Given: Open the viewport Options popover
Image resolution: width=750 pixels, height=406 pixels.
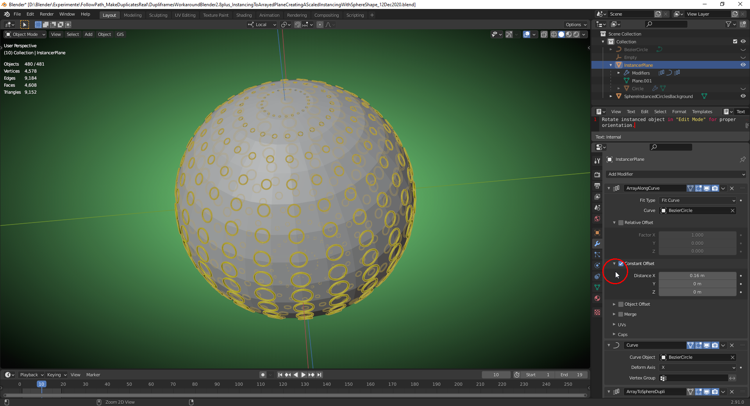Looking at the screenshot, I should (x=576, y=25).
